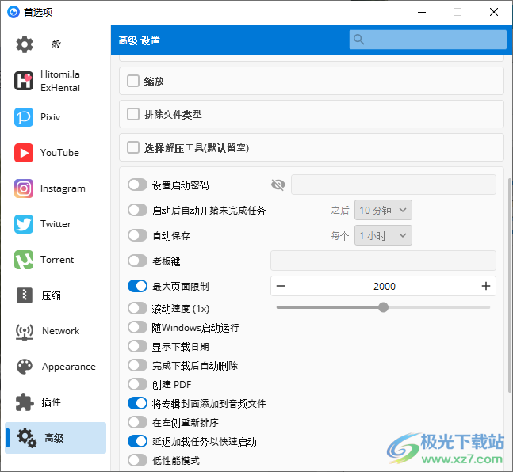Open the 一般 general settings gear icon
This screenshot has width=513, height=472.
(x=25, y=44)
